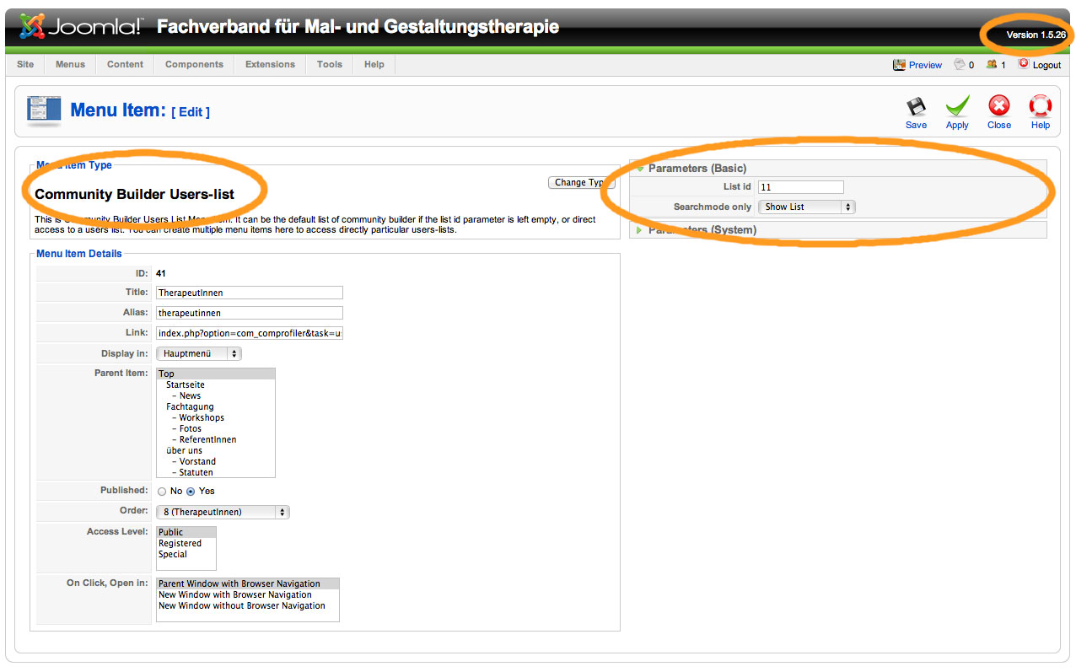Click the Version 1.5.26 text

click(1036, 35)
